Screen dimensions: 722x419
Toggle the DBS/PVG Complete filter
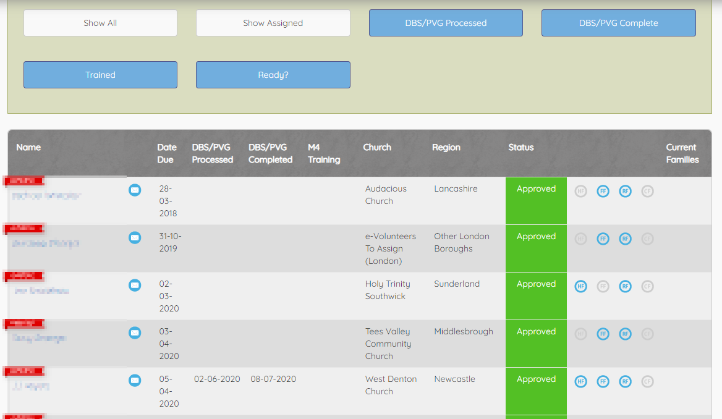point(618,23)
